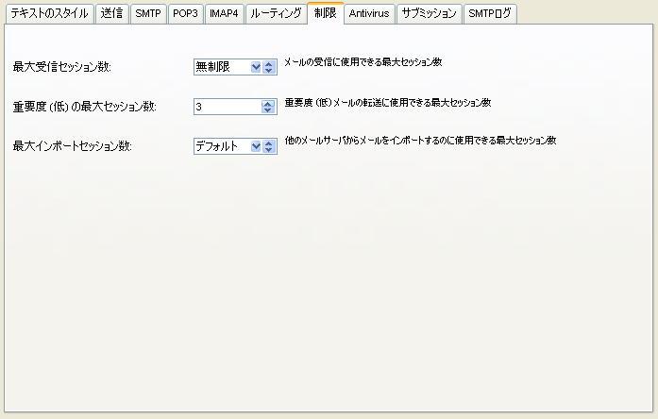Increase 重要度 (低) の最大セッション数 using up arrow
The width and height of the screenshot is (658, 419).
point(269,103)
